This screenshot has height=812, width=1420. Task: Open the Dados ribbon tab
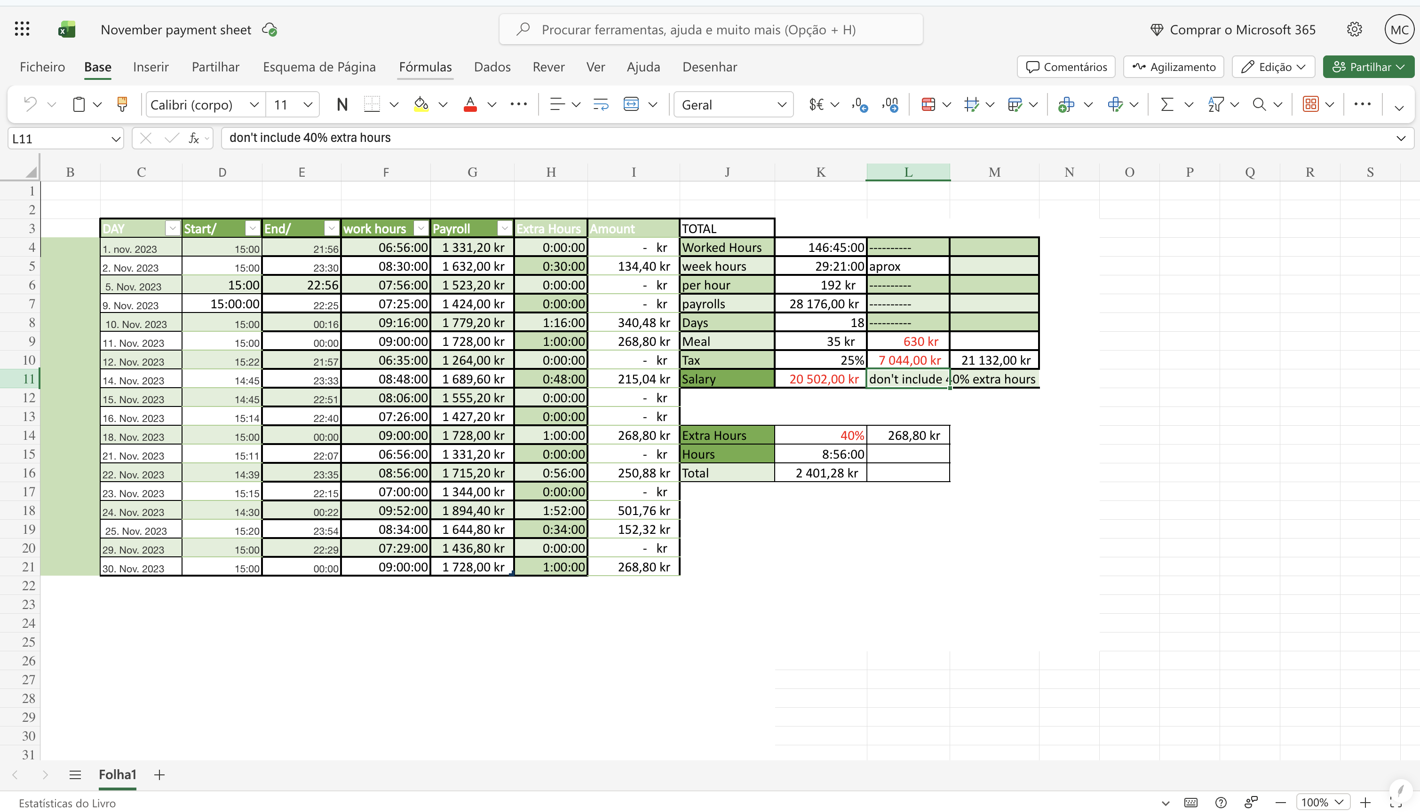click(492, 66)
